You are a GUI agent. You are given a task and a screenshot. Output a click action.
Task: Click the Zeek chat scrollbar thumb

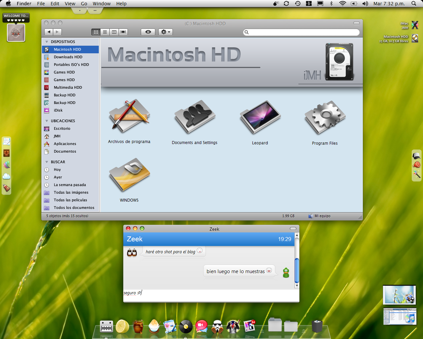pos(297,270)
